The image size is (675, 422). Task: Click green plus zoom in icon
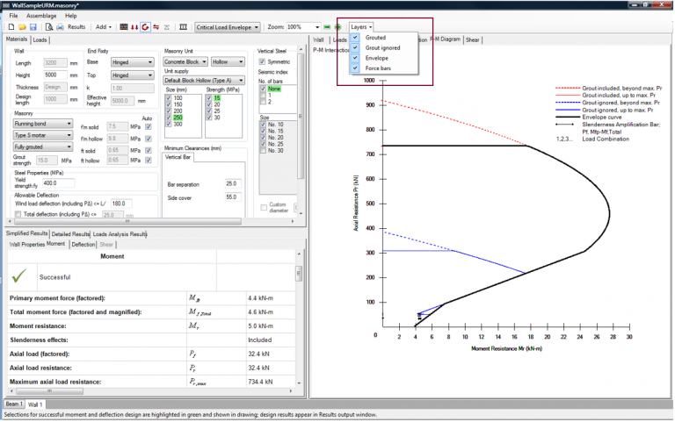point(338,27)
